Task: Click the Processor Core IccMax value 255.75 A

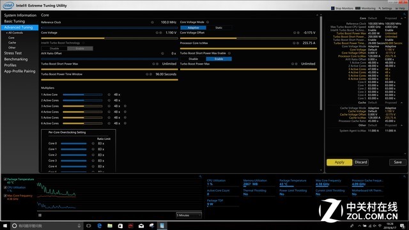Action: click(x=309, y=43)
